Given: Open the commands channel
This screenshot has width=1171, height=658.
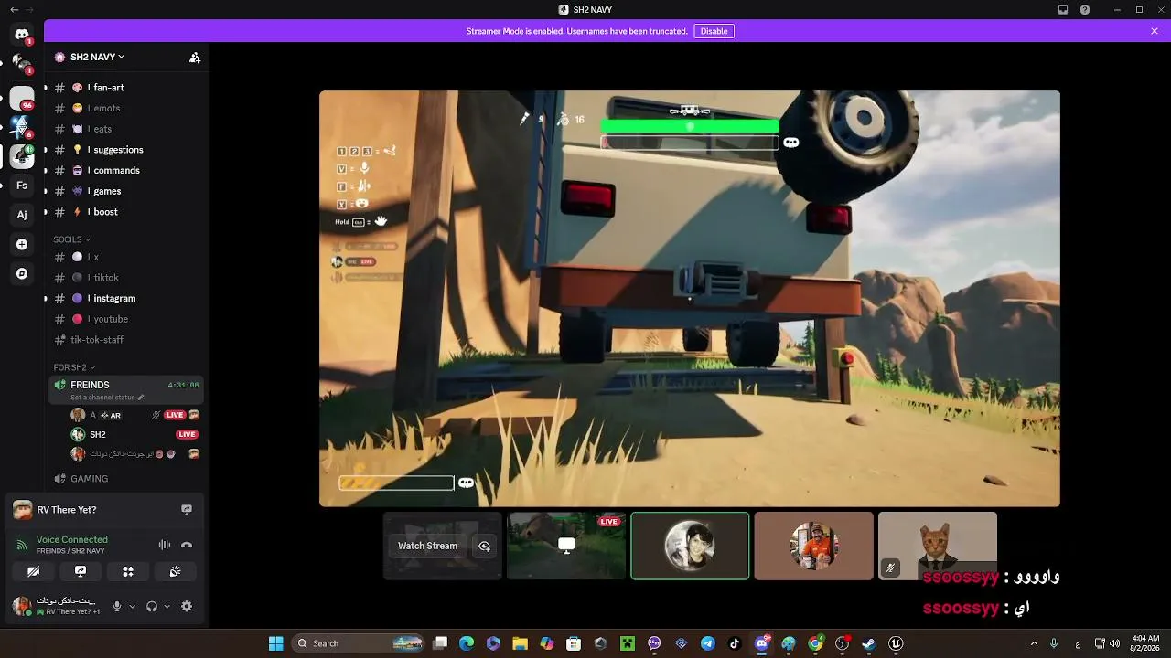Looking at the screenshot, I should 125,170.
